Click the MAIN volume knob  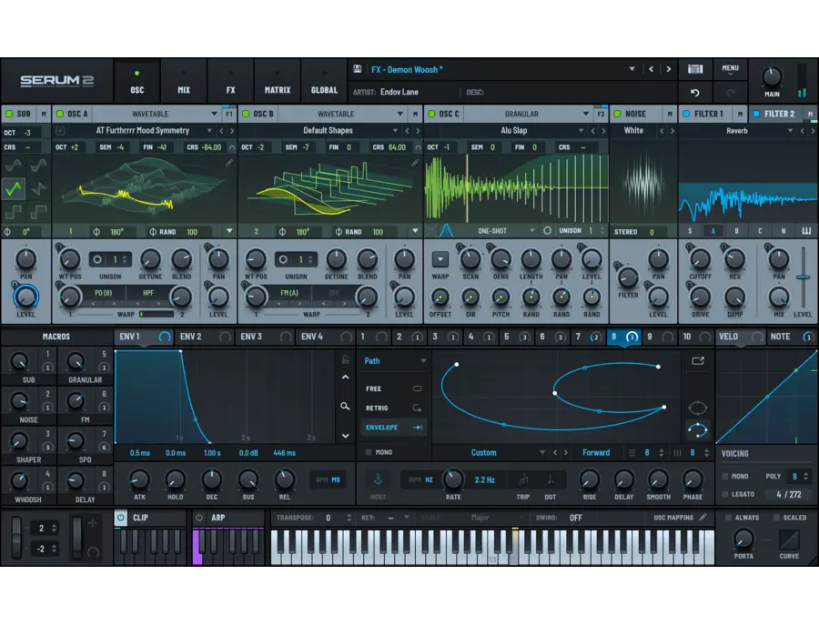[772, 76]
